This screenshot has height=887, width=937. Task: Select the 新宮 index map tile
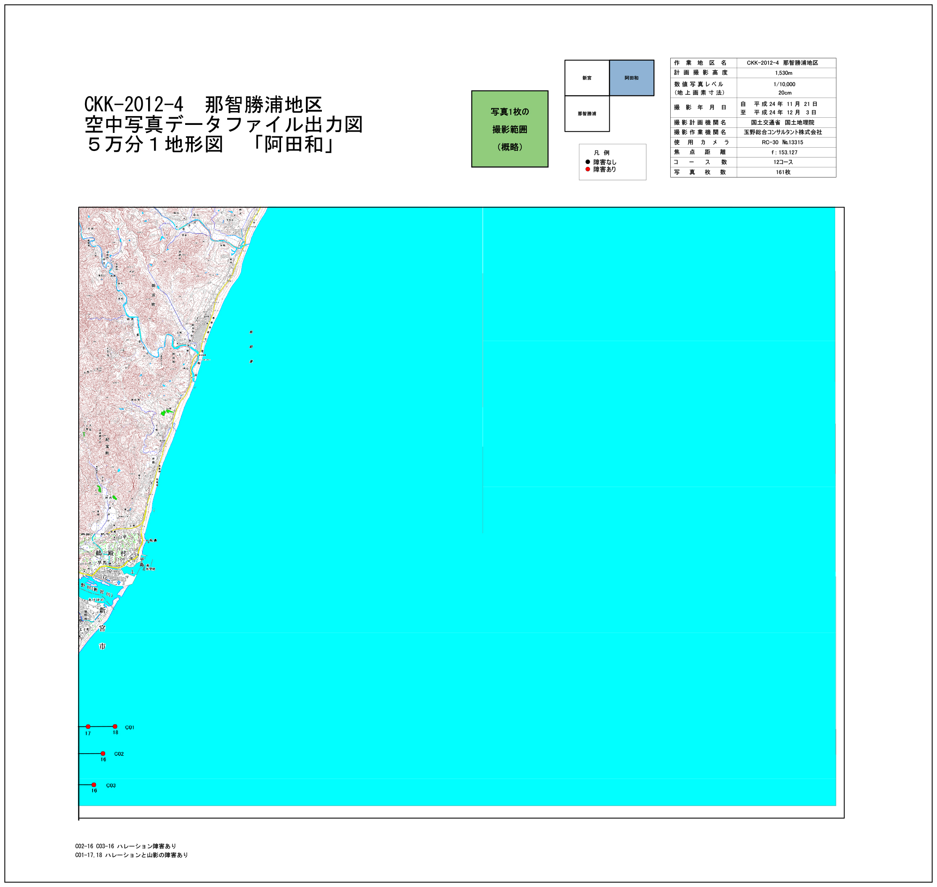(587, 77)
